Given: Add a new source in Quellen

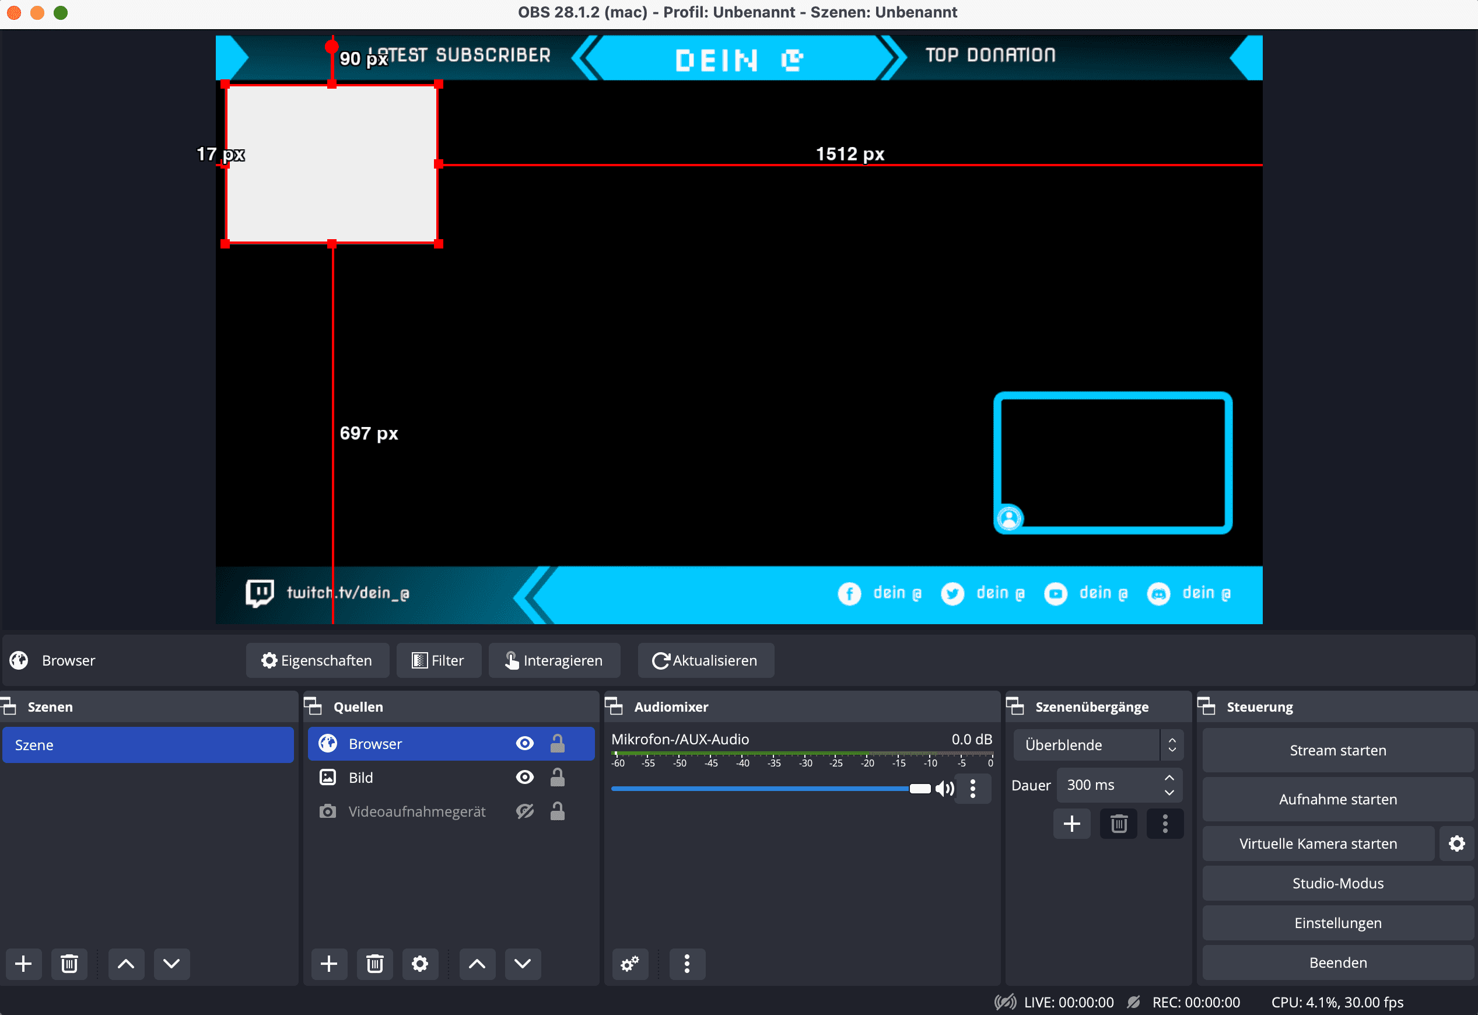Looking at the screenshot, I should click(329, 964).
